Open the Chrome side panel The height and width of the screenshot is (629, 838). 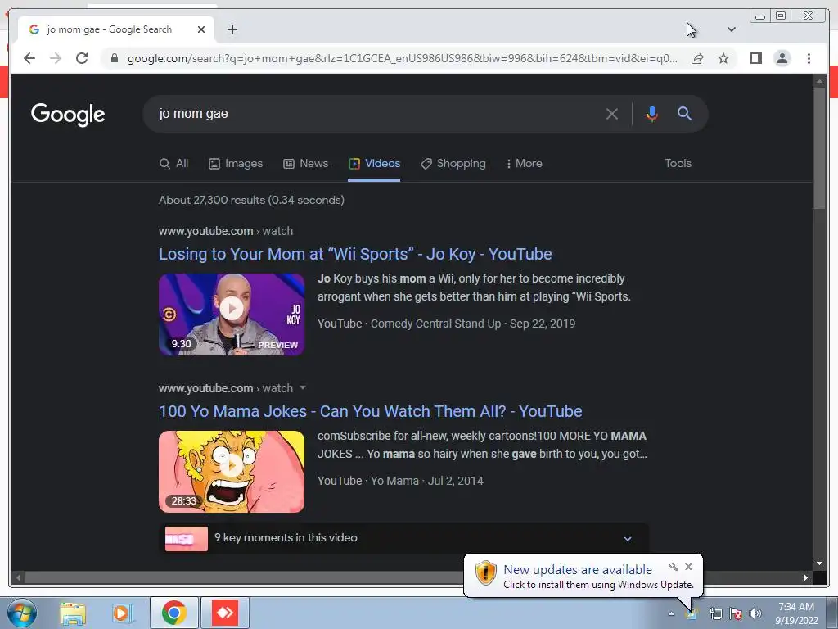[755, 58]
